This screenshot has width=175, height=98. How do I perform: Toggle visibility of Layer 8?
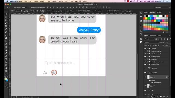(x=145, y=77)
